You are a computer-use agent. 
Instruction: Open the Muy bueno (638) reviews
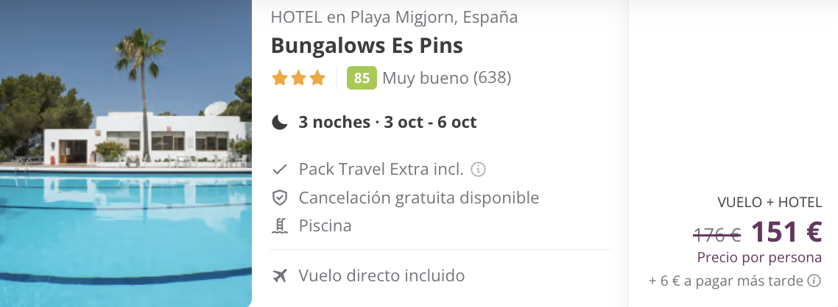[447, 79]
